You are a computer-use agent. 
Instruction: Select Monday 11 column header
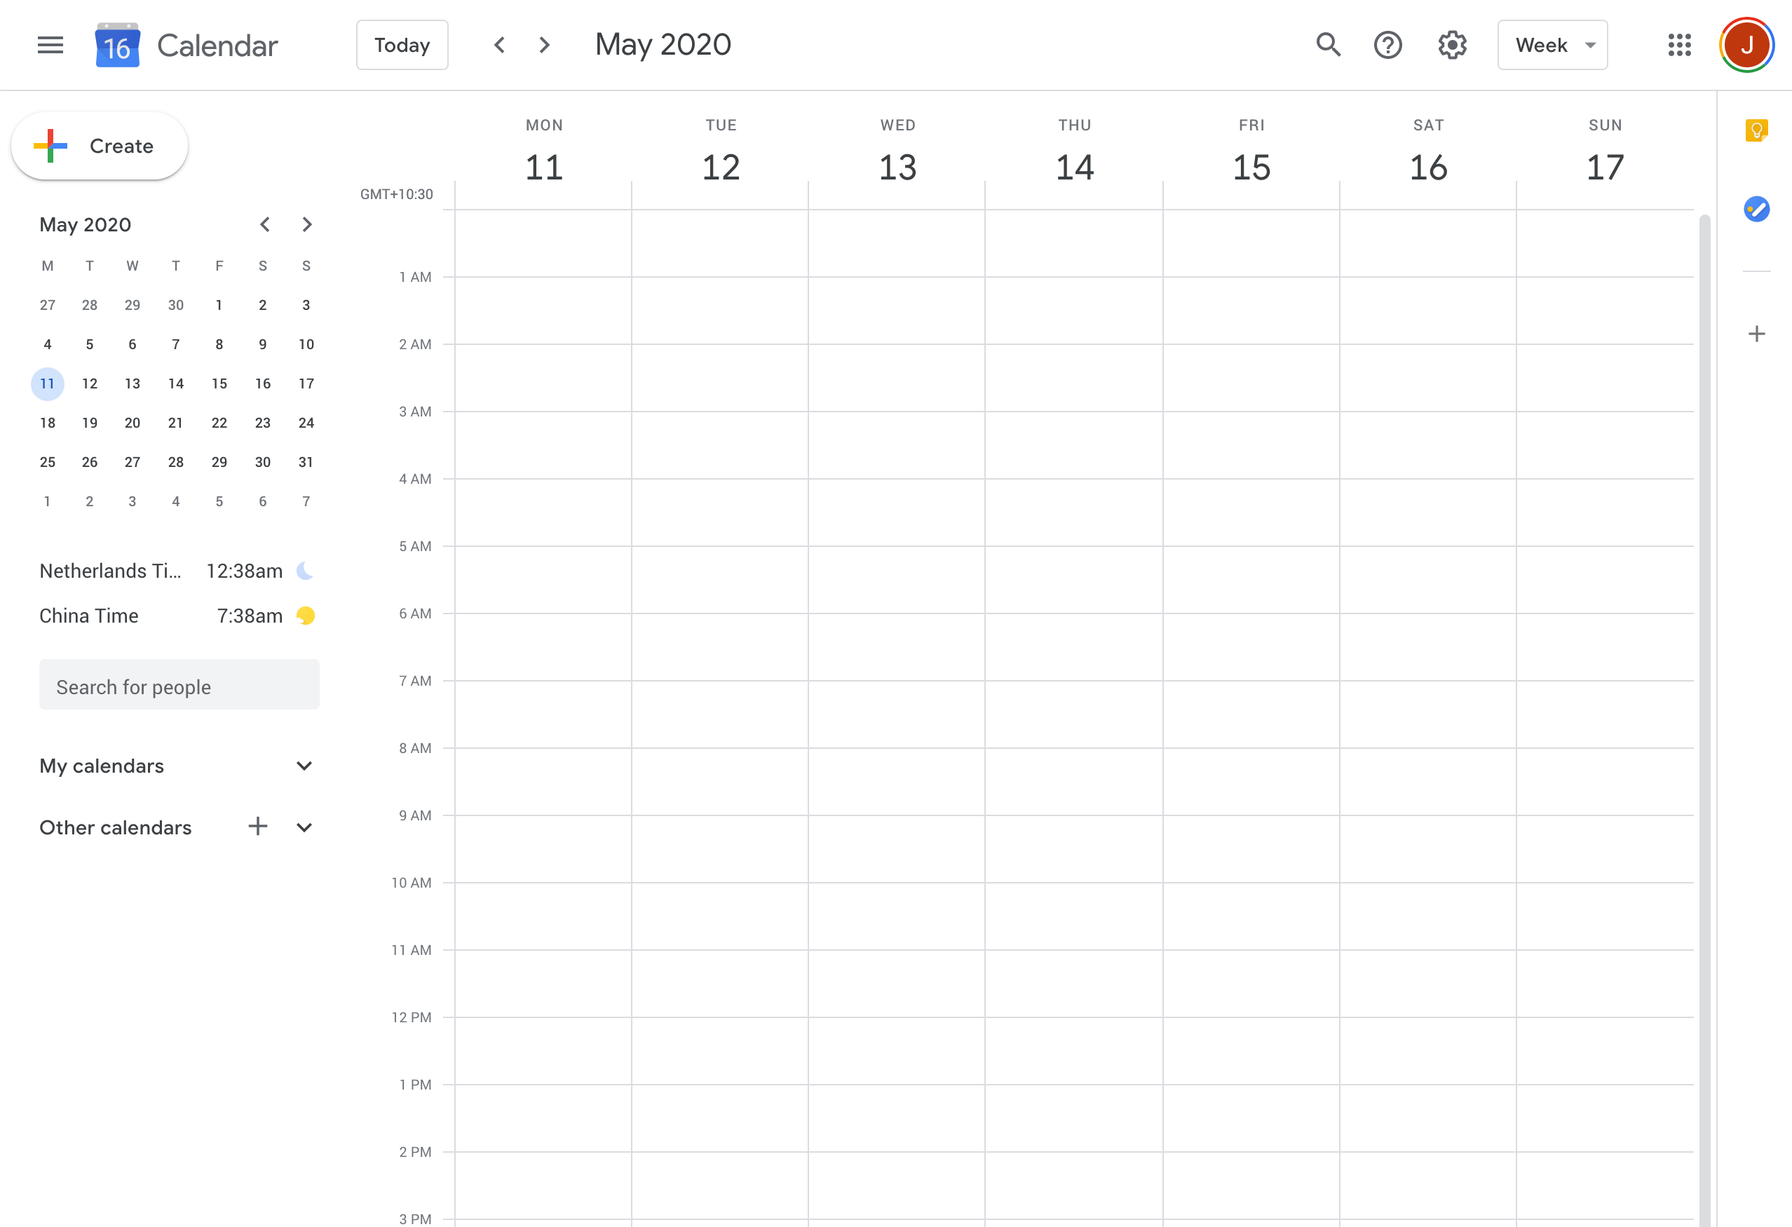tap(543, 152)
